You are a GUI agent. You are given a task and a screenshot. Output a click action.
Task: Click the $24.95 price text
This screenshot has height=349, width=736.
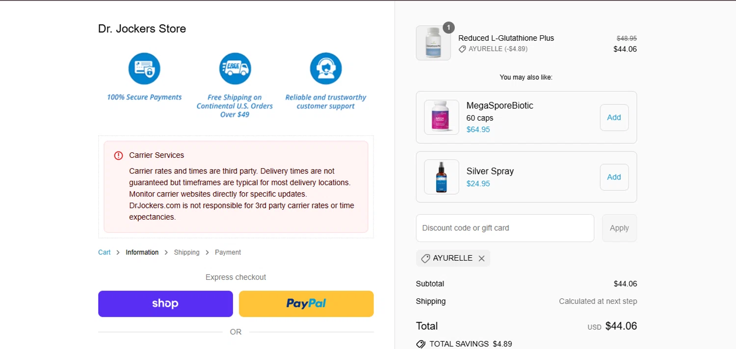[x=478, y=184]
